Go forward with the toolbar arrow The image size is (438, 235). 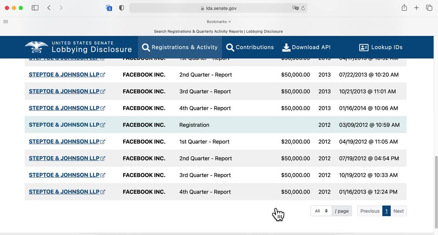click(x=61, y=8)
